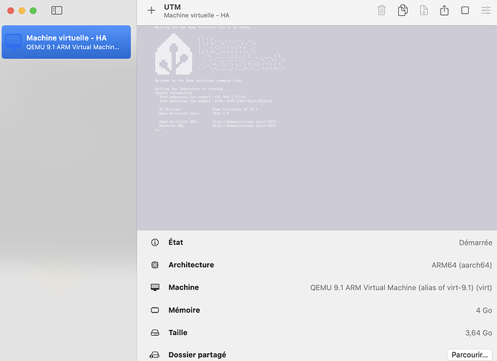Click the Mémoire label

coord(184,310)
